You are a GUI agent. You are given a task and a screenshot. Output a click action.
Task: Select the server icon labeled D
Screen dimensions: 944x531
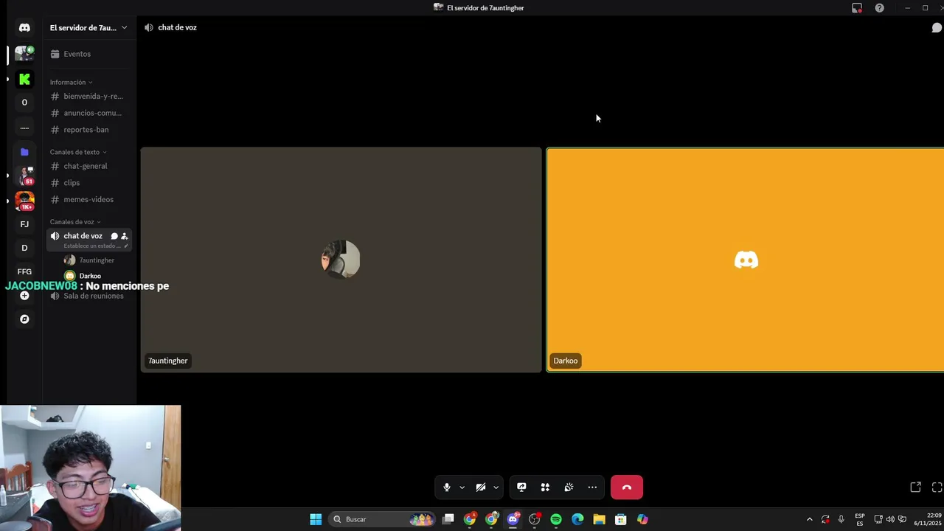pyautogui.click(x=24, y=248)
